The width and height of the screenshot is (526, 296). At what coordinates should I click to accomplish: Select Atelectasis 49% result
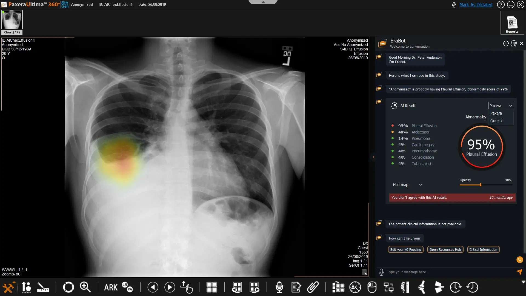click(x=410, y=132)
